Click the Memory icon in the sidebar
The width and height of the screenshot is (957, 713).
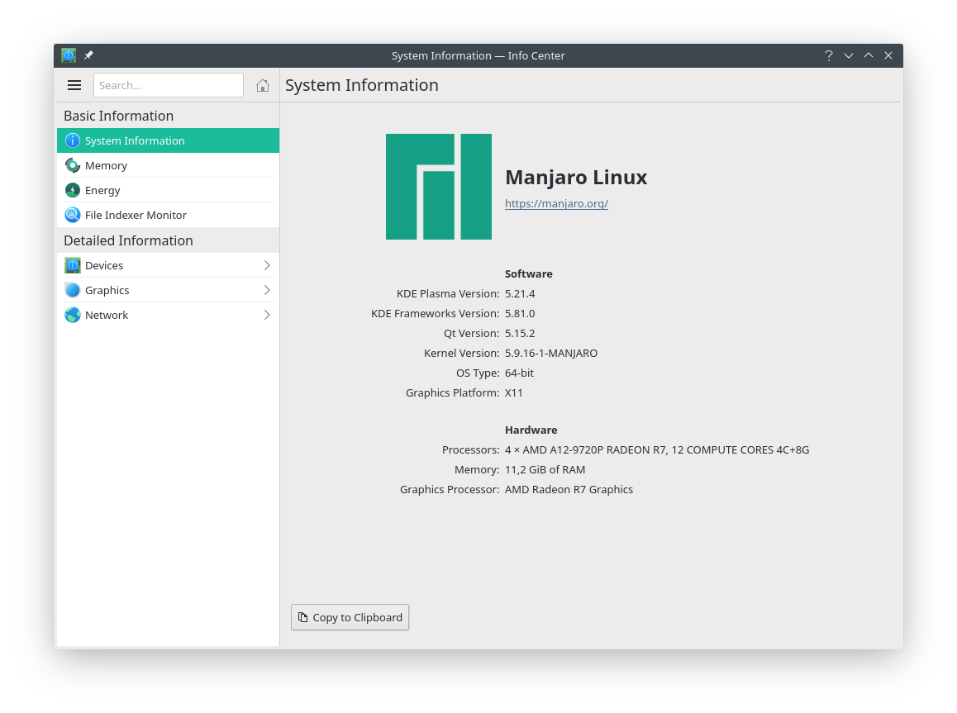coord(73,166)
